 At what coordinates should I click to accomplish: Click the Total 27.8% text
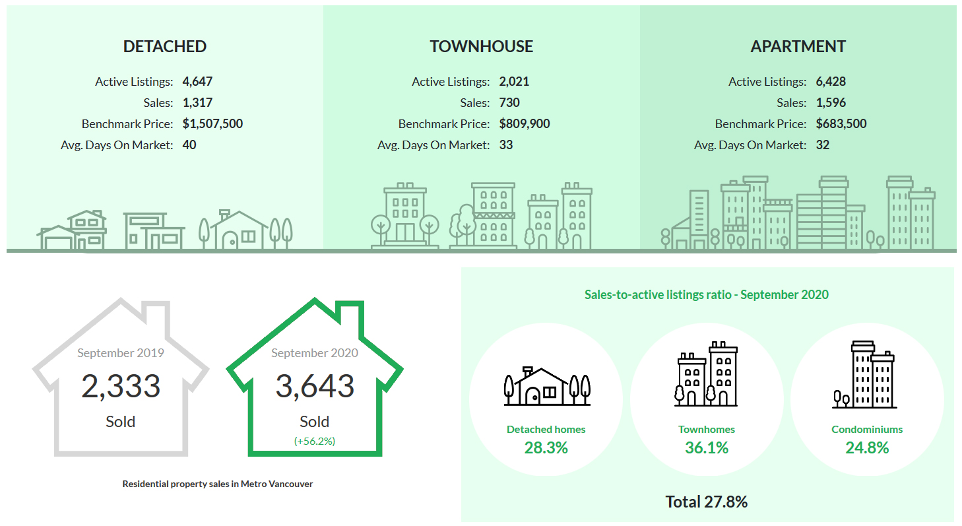707,502
